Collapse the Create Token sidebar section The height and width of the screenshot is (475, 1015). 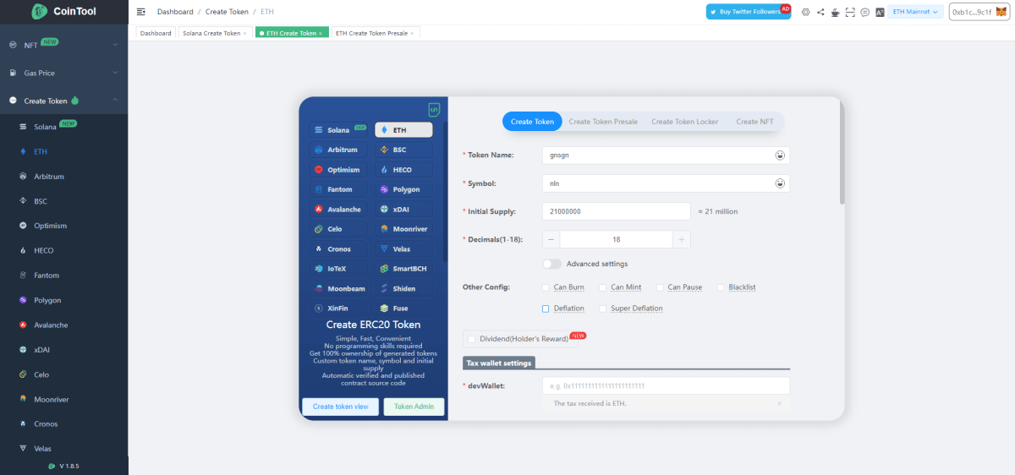[64, 101]
